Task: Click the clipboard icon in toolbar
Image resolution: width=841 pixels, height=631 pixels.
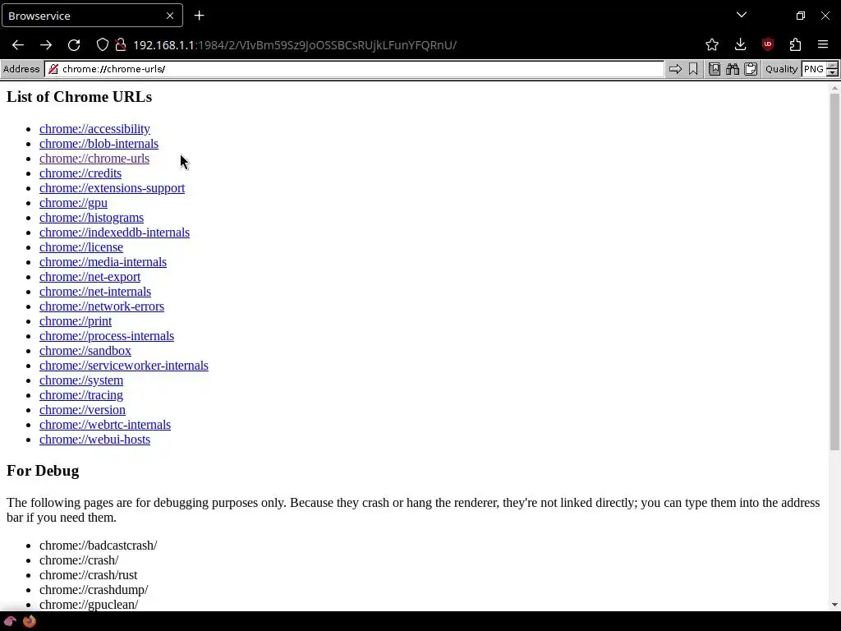Action: (x=751, y=69)
